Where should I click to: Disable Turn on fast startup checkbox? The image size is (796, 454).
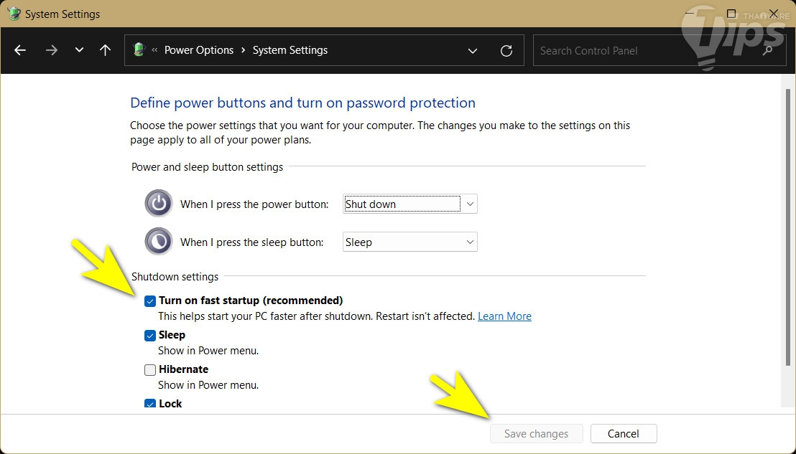150,301
